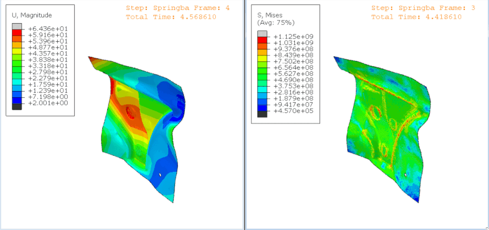Screen dimensions: 489x230
Task: Click 'Step: Springba Frame: 3' state text
Action: pos(423,8)
